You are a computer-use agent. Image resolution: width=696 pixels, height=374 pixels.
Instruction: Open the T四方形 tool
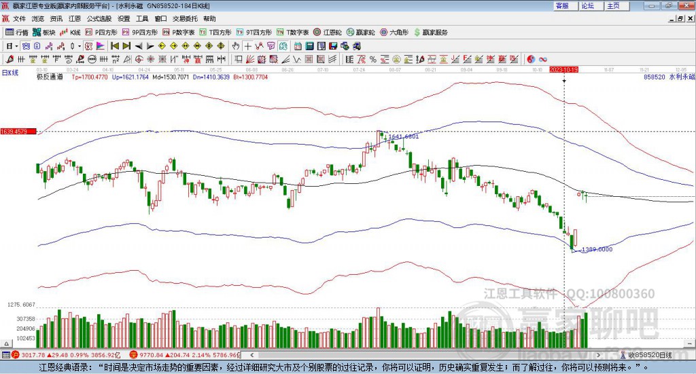(x=215, y=33)
